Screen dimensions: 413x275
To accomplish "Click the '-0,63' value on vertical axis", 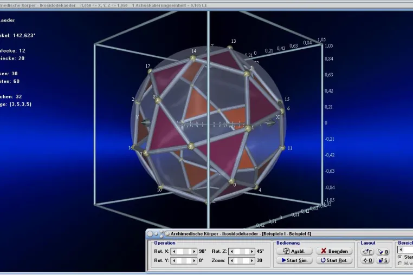I will click(329, 171).
